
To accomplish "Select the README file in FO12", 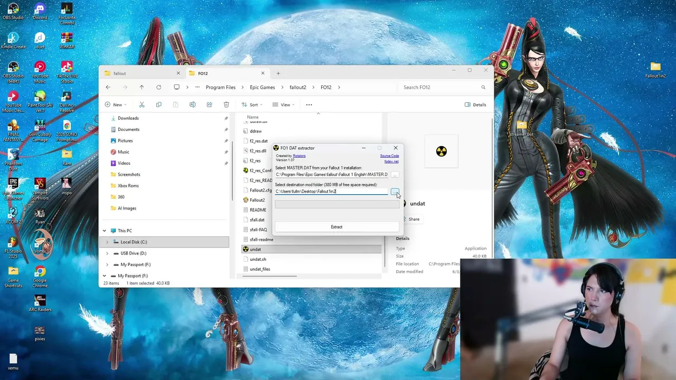I will [x=258, y=210].
